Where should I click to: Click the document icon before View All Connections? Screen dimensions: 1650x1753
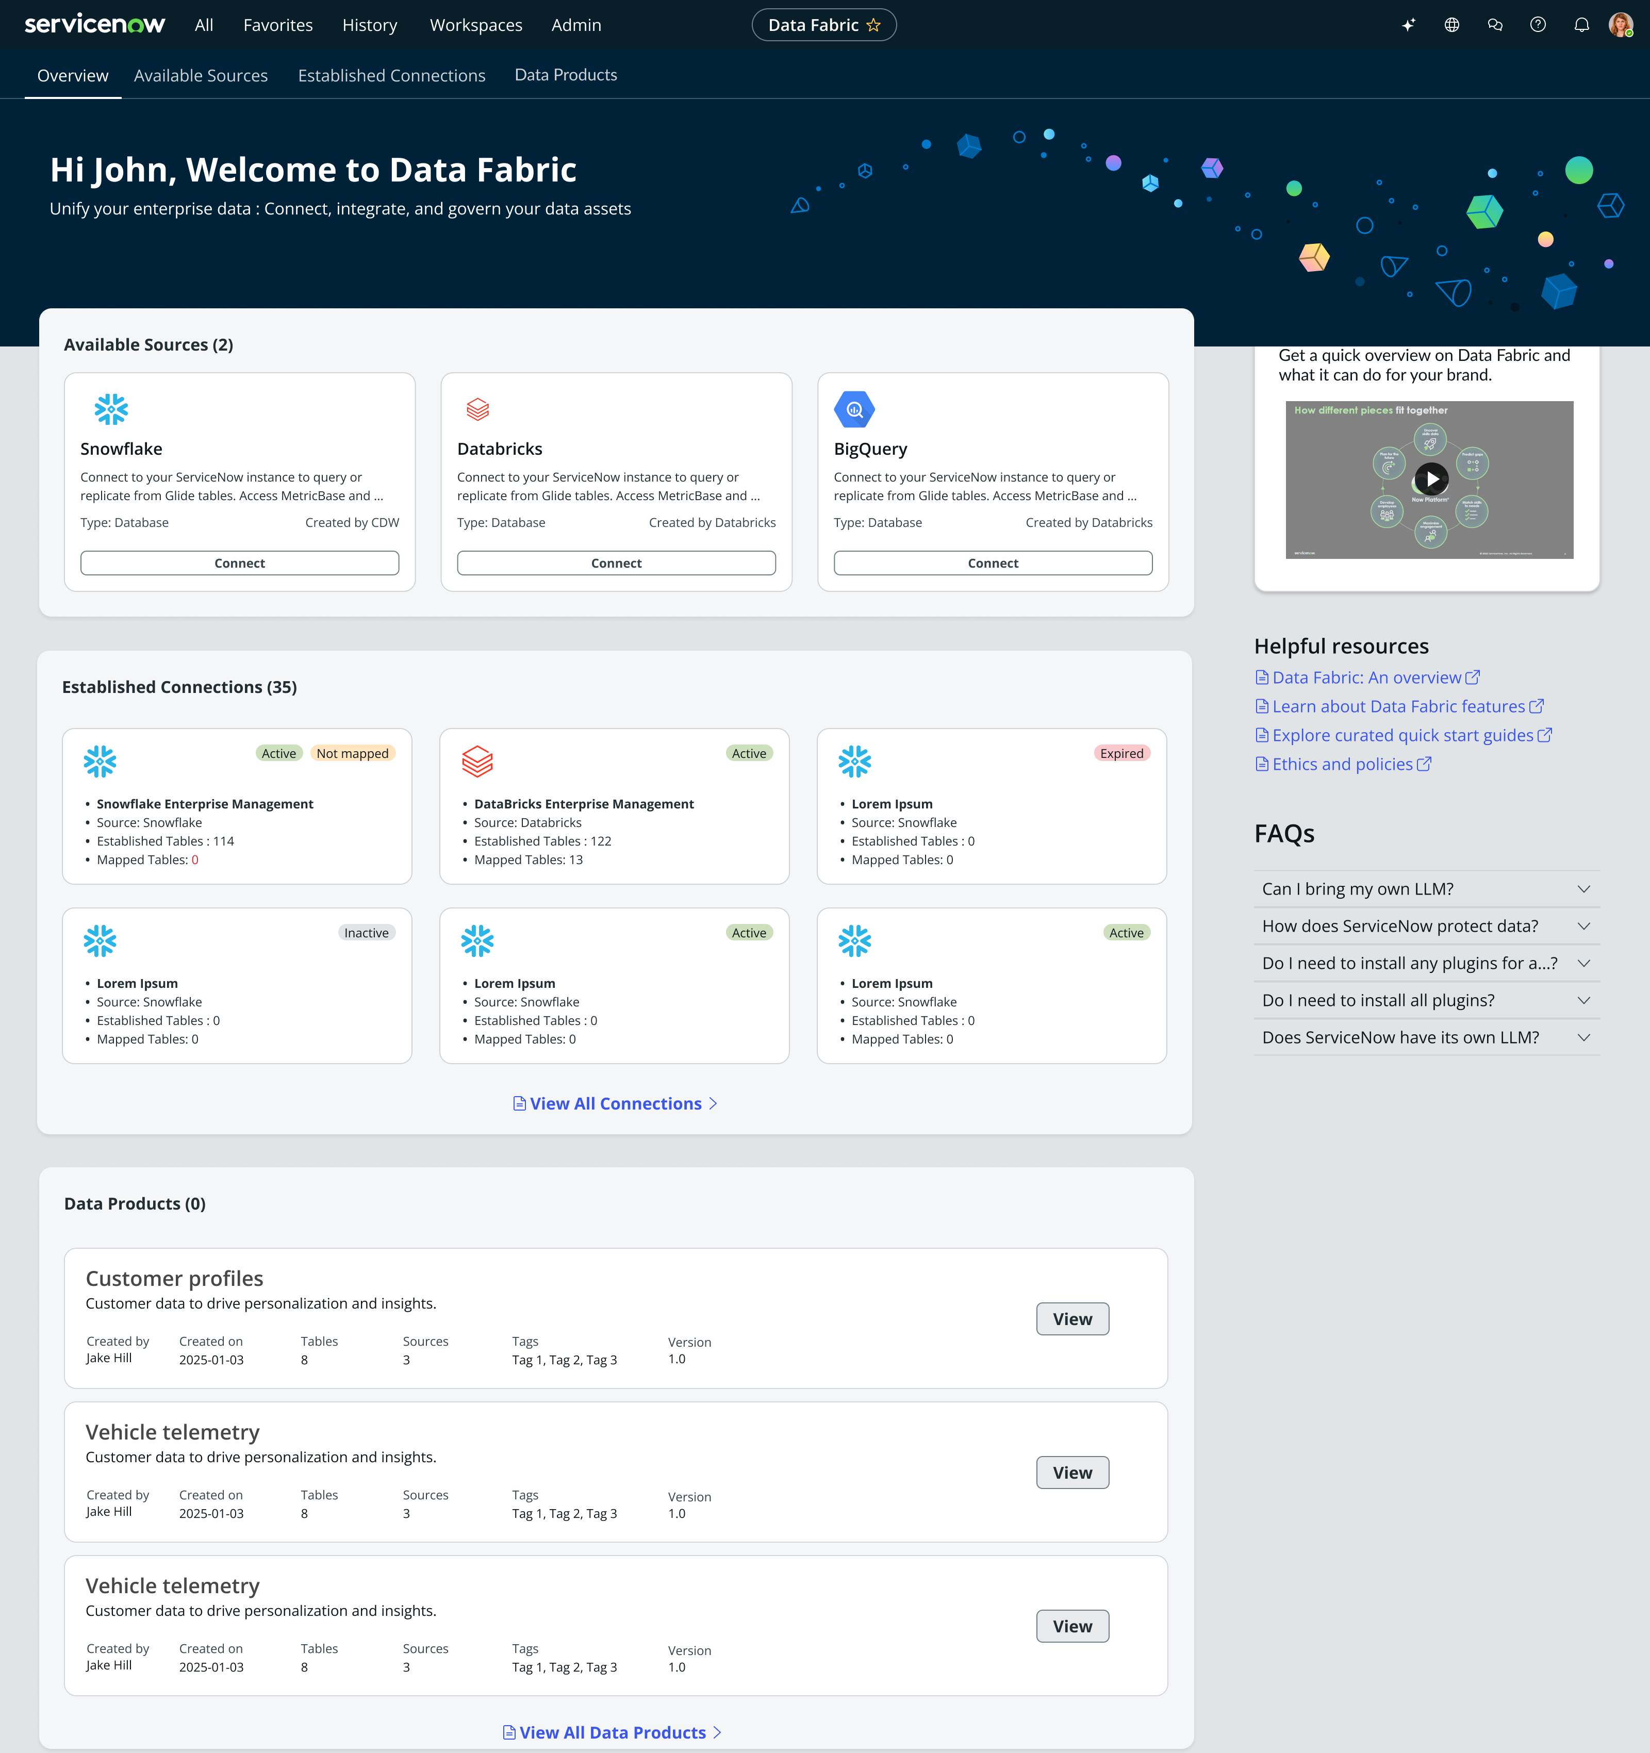[519, 1104]
